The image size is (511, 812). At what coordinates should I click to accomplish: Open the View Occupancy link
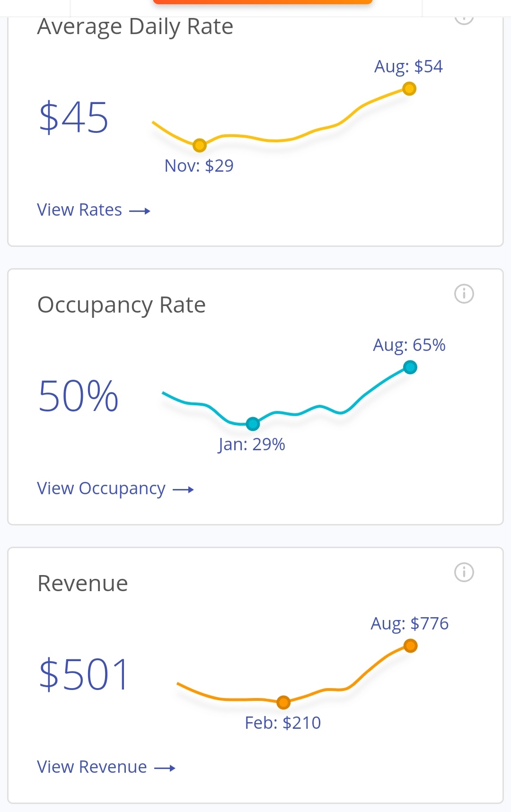tap(101, 489)
